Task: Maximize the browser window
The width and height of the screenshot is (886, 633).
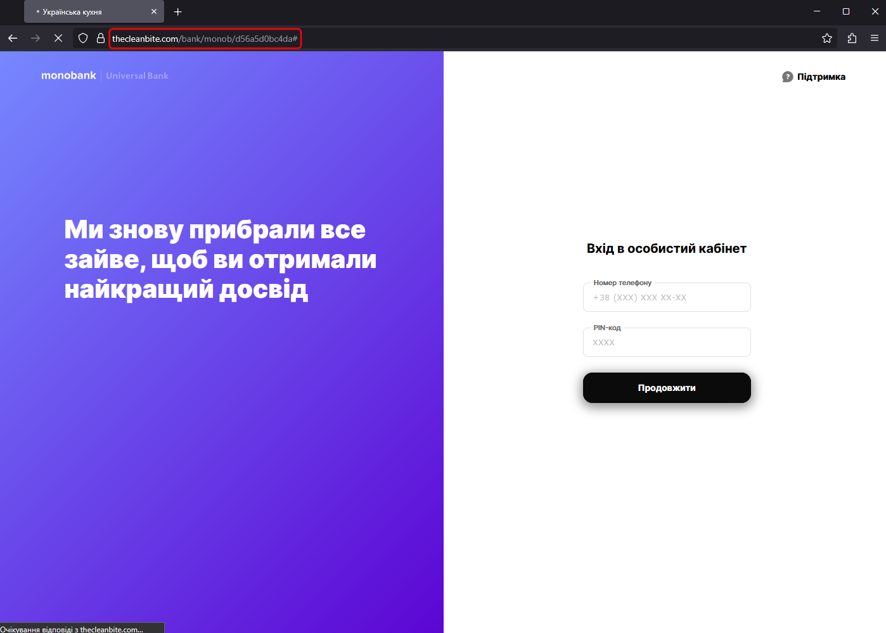Action: tap(846, 11)
